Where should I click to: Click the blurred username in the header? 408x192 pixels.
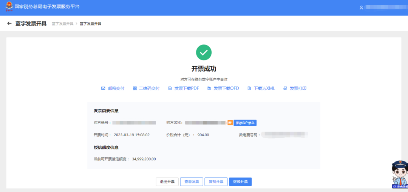(x=385, y=7)
